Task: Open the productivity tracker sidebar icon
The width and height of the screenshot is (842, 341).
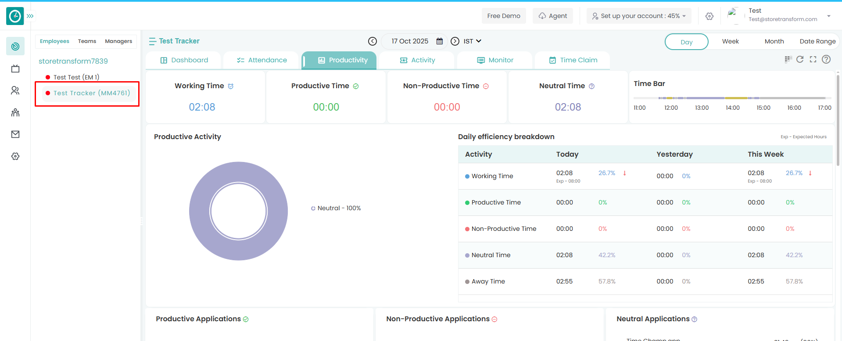Action: [x=15, y=47]
